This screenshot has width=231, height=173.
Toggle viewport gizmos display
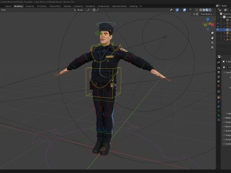177,10
